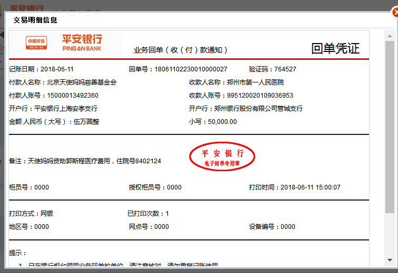Click the 平安银行 PING AN BANK logo
398x273 pixels.
pyautogui.click(x=82, y=43)
